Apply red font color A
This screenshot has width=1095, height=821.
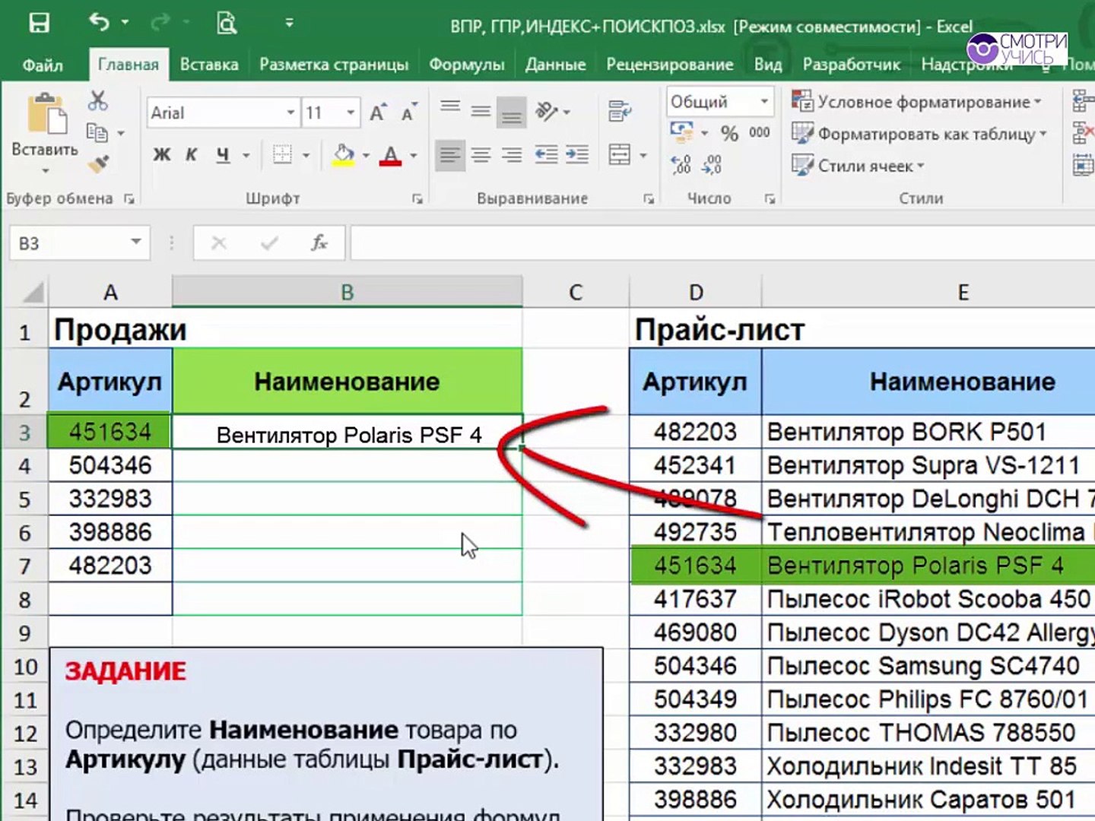(390, 155)
